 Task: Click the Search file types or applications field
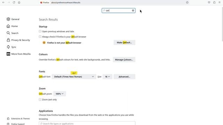pos(87,123)
